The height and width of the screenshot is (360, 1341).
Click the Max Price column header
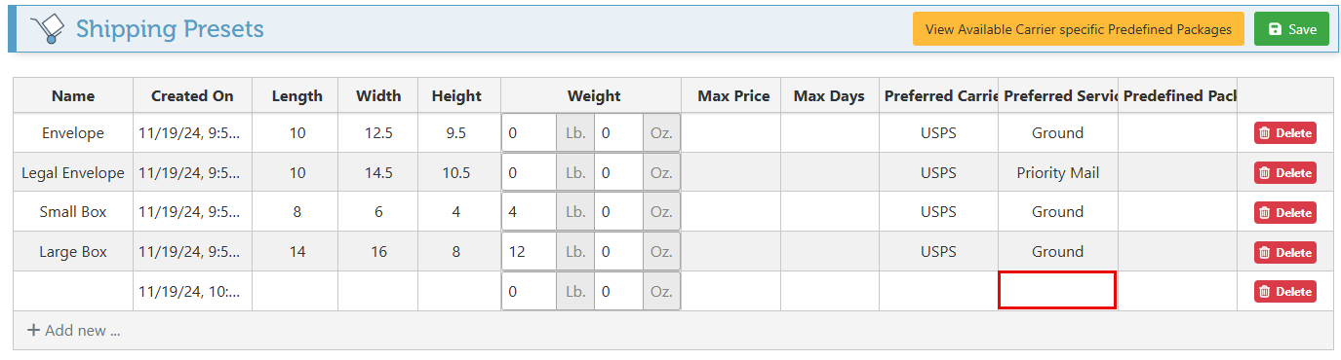point(733,95)
